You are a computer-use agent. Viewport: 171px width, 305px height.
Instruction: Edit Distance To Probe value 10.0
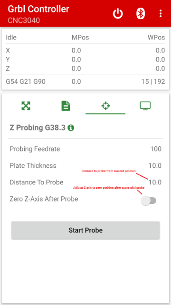point(155,183)
